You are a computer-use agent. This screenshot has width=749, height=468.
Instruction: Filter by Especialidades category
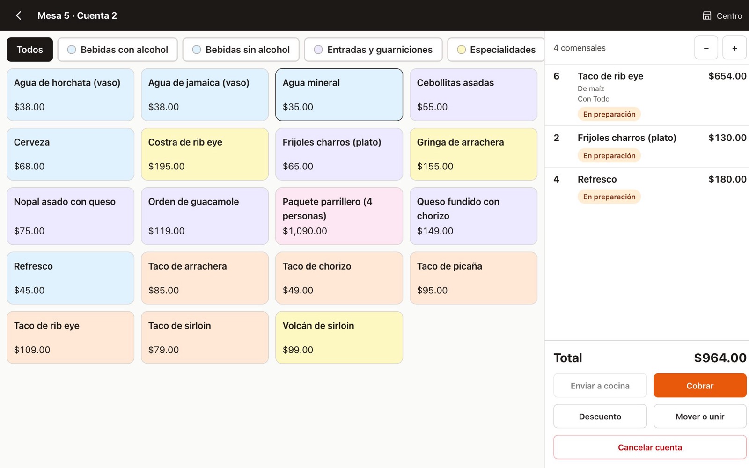click(x=496, y=50)
